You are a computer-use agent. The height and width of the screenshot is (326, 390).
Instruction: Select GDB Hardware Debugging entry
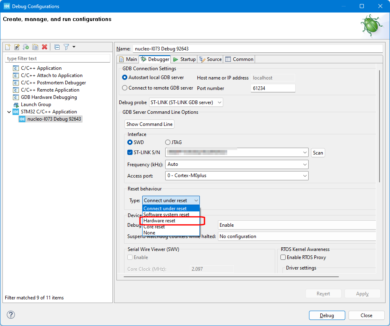(49, 97)
